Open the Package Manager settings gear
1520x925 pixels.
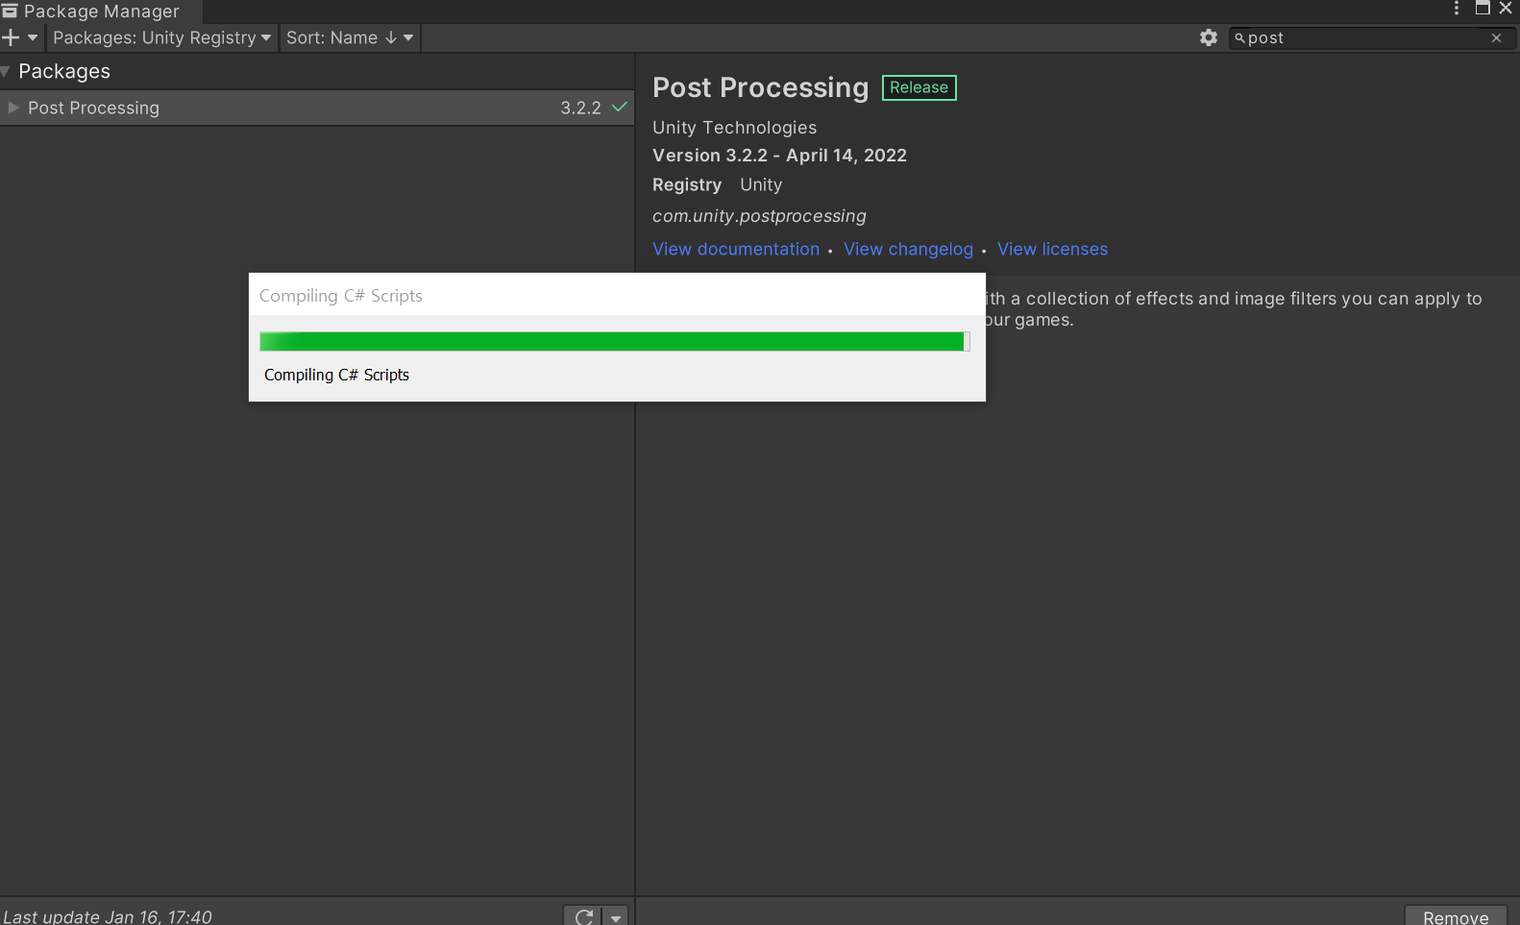click(1209, 37)
